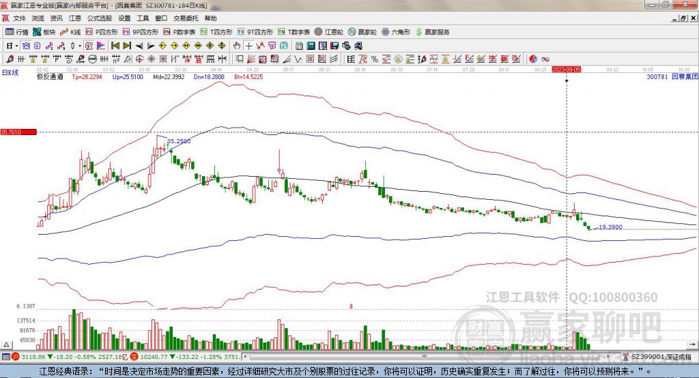This screenshot has width=699, height=378.
Task: Open the P四方形 tool
Action: click(x=102, y=32)
